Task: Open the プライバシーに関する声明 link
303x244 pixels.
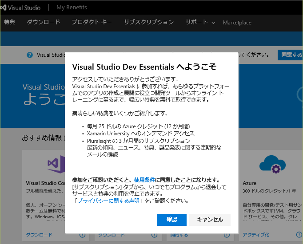Action: [x=108, y=201]
